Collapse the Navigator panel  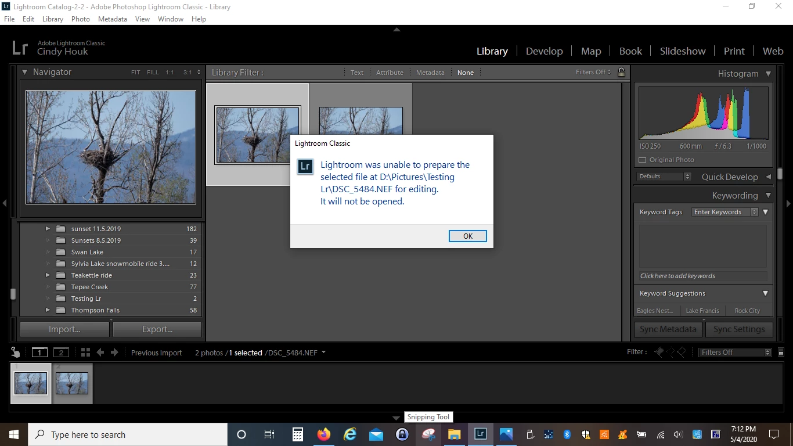click(25, 72)
